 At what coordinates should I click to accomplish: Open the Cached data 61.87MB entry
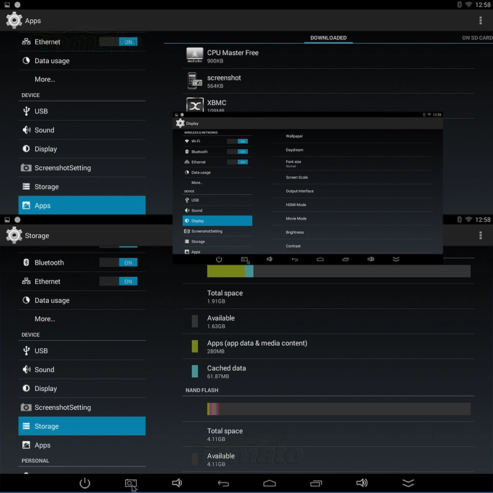point(328,372)
